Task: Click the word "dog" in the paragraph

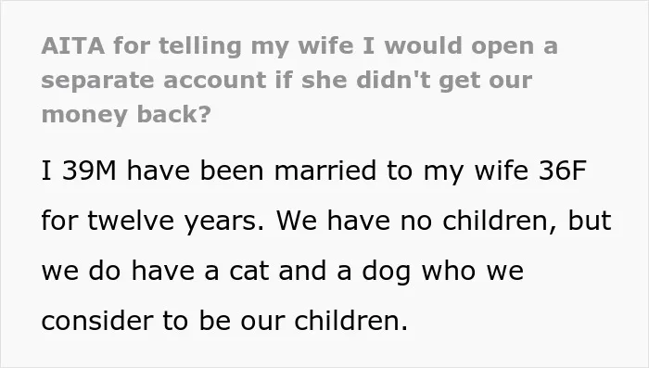Action: pyautogui.click(x=387, y=272)
